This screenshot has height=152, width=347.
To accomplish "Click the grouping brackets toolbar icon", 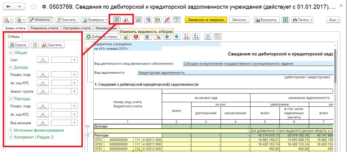I will point(158,20).
